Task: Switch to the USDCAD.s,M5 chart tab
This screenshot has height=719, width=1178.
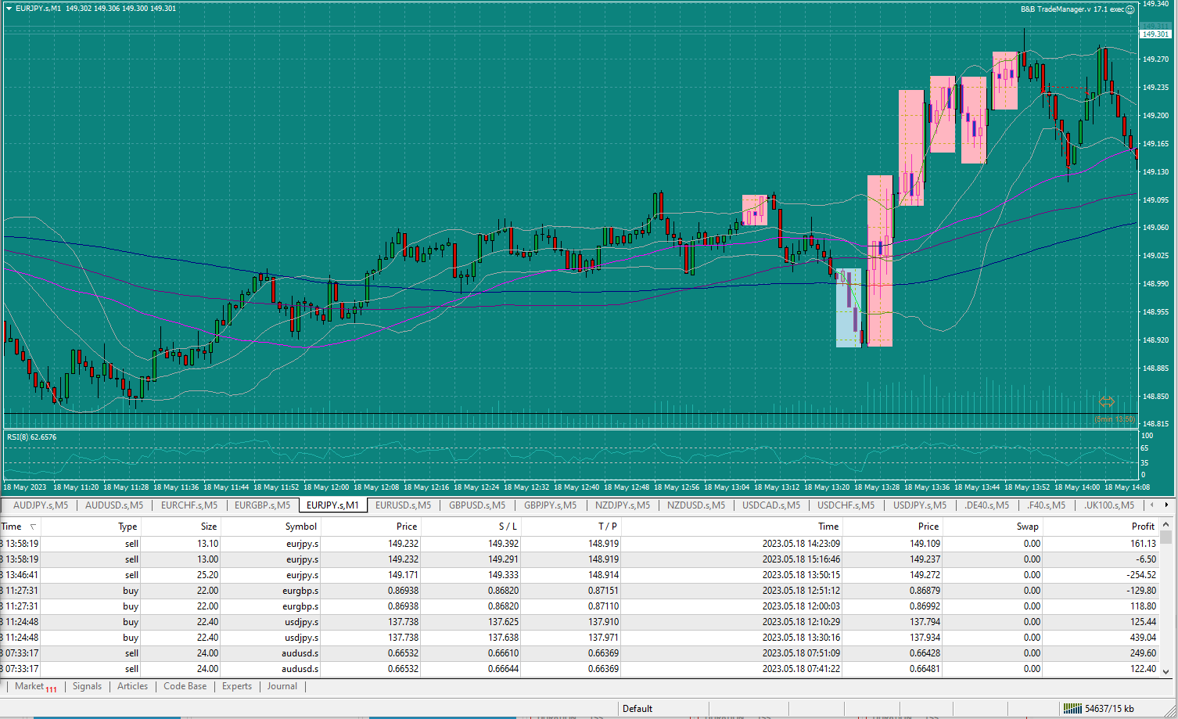Action: (771, 505)
